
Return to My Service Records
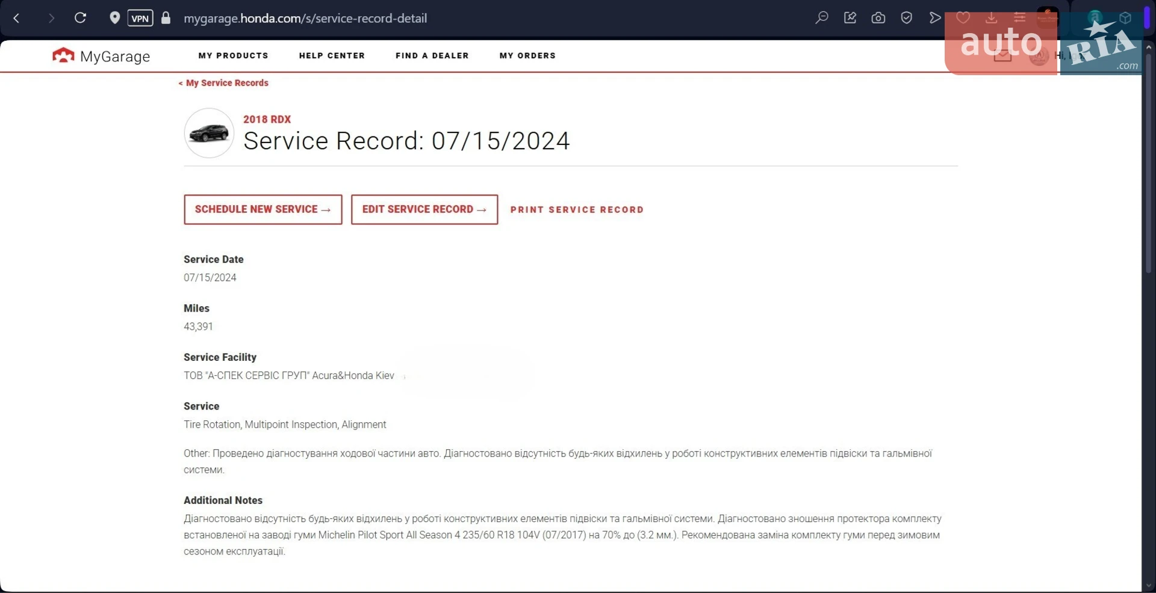[223, 83]
